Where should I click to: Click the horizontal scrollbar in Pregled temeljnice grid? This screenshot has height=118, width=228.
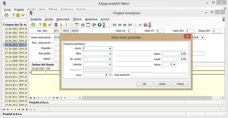coord(147,98)
